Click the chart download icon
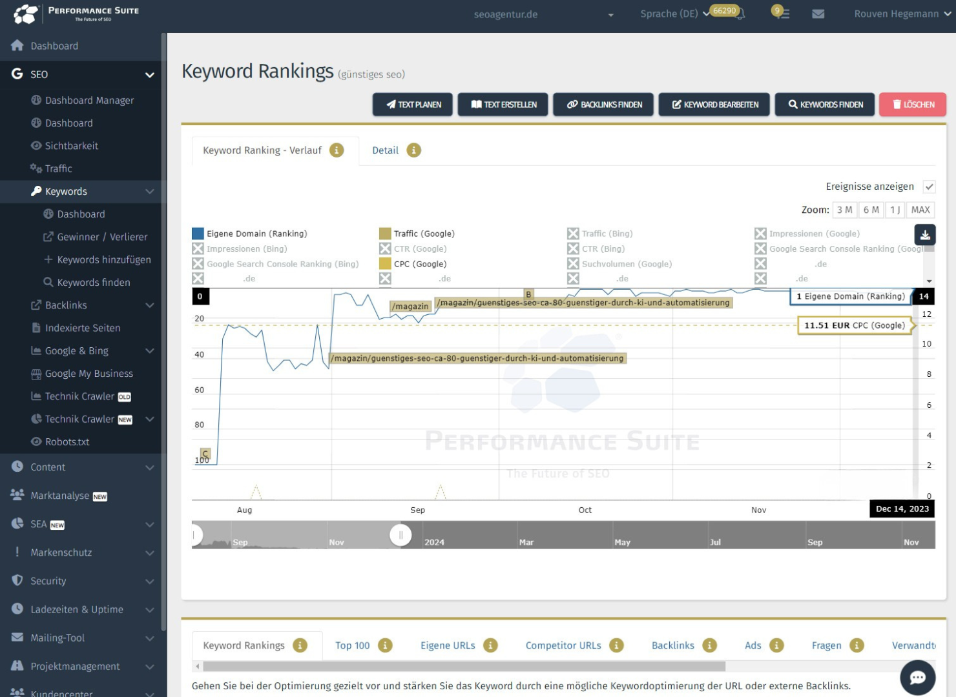The height and width of the screenshot is (697, 956). click(925, 235)
